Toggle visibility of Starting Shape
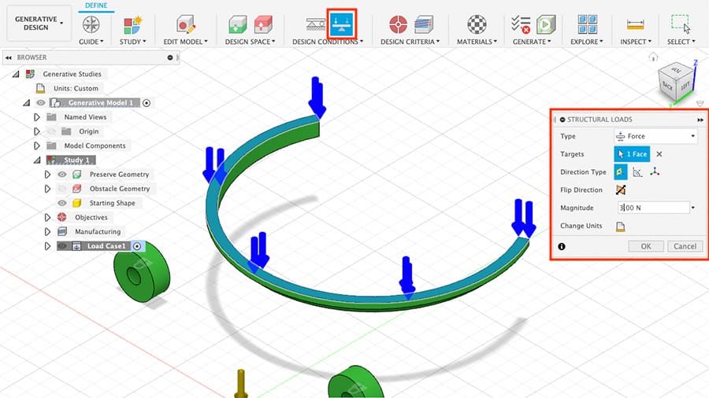This screenshot has width=709, height=398. tap(62, 203)
